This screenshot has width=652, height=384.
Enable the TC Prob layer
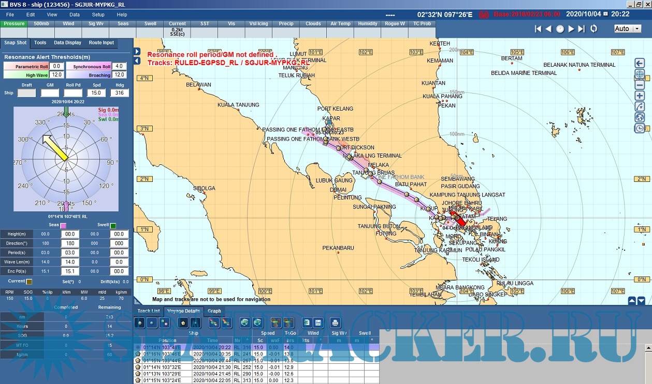[x=422, y=24]
